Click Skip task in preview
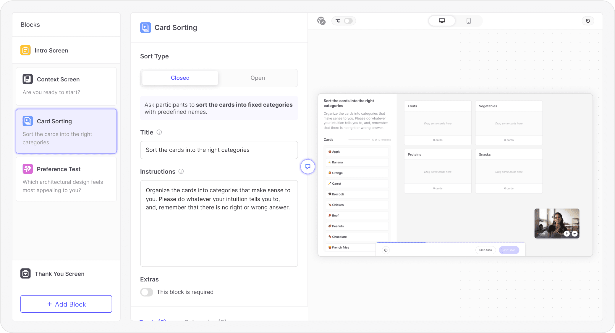 (485, 250)
